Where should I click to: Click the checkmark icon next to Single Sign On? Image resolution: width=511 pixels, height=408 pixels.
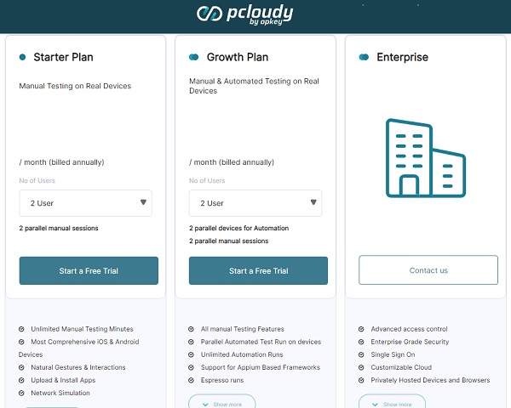pyautogui.click(x=361, y=354)
